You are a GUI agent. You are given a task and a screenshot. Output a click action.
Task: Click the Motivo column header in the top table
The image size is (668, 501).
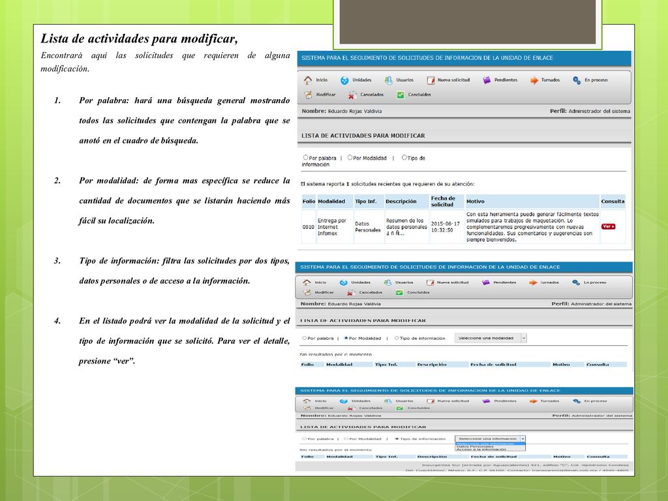532,202
